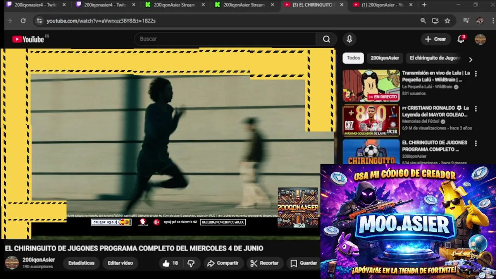Click the browser address bar URL
Image resolution: width=496 pixels, height=279 pixels.
tap(101, 21)
